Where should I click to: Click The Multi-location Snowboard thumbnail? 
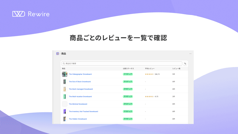[x=65, y=96]
